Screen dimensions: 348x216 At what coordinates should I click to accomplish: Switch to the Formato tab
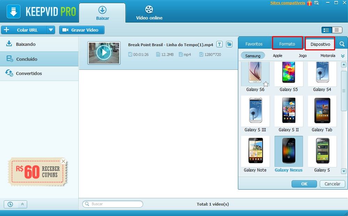tap(287, 43)
